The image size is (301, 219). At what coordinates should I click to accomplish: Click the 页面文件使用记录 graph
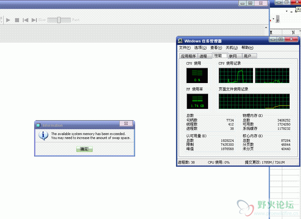pos(254,101)
